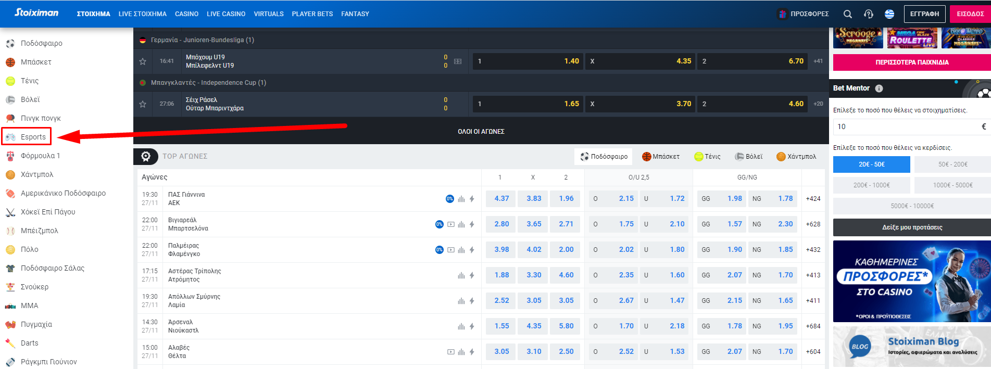Click the 0% icon on ΠΑΣ Γιάννινα row
This screenshot has height=369, width=991.
pos(450,199)
